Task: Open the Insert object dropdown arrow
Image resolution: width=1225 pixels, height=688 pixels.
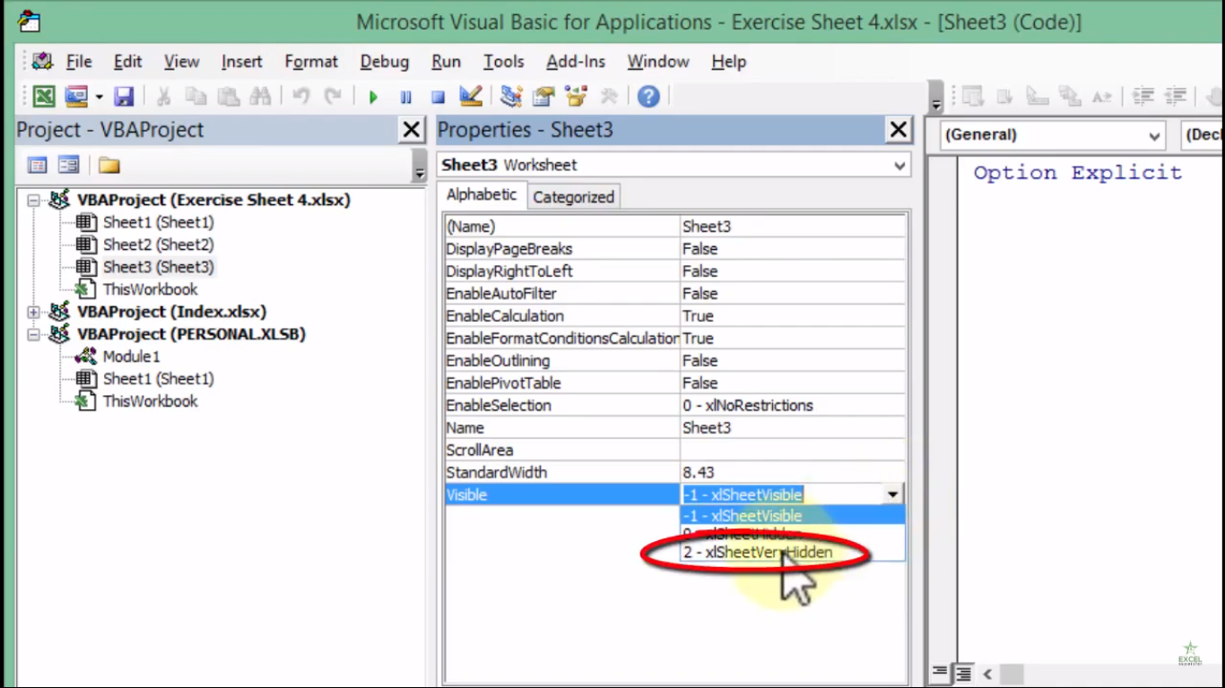Action: (99, 97)
